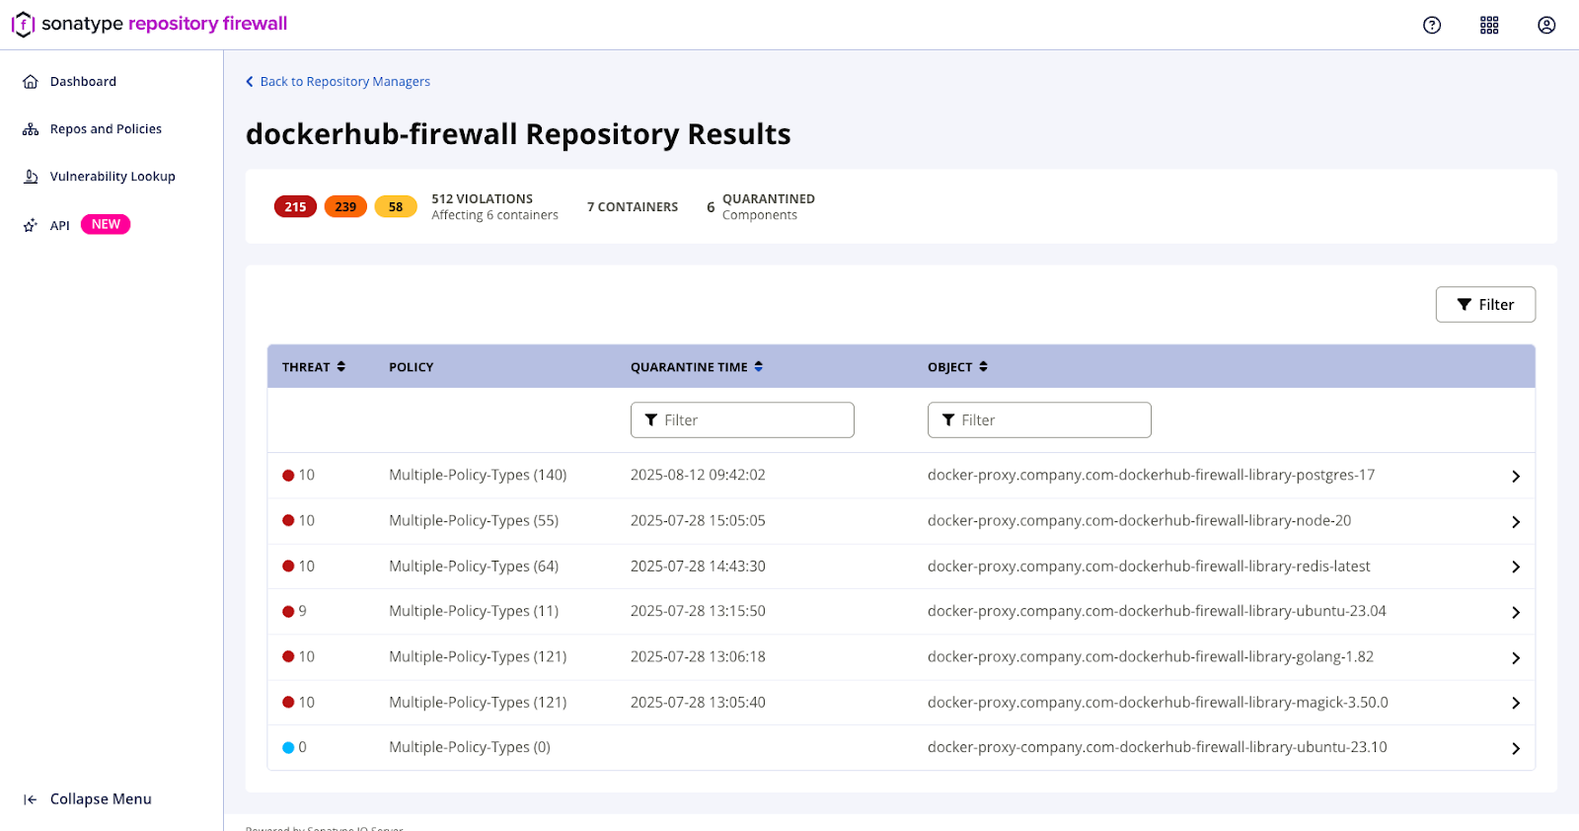This screenshot has width=1579, height=831.
Task: Expand the redis-latest row chevron
Action: pyautogui.click(x=1515, y=567)
